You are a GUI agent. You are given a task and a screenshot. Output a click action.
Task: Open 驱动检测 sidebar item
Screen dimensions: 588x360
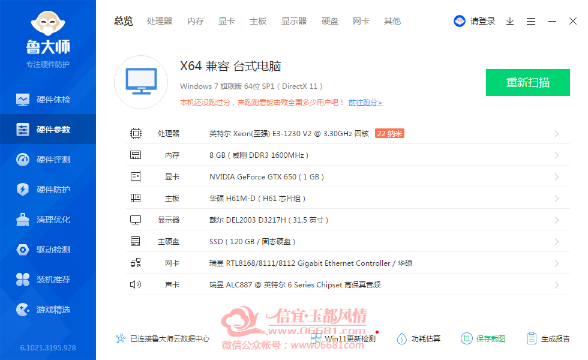click(x=48, y=250)
